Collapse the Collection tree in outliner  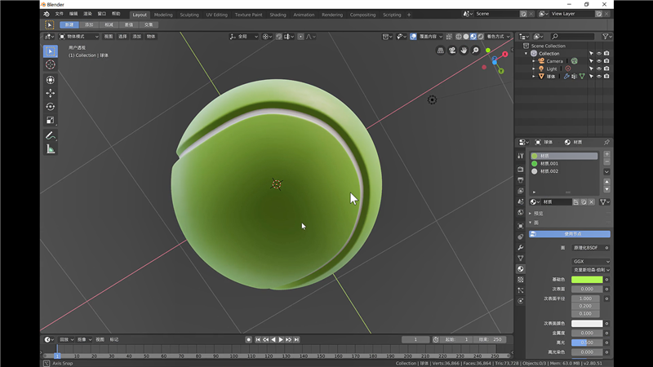(x=526, y=53)
